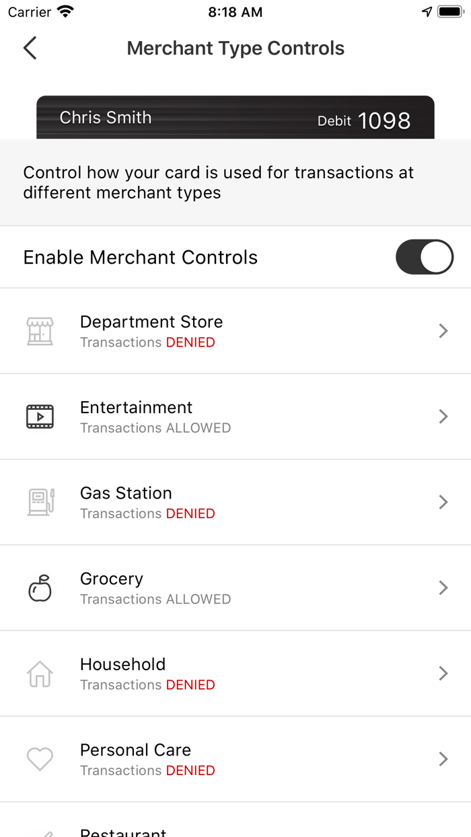The height and width of the screenshot is (837, 471).
Task: Expand Department Store merchant settings
Action: [443, 331]
